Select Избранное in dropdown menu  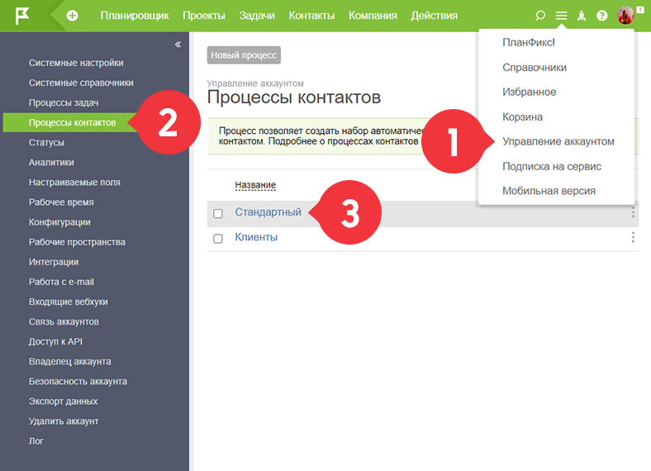tap(530, 92)
